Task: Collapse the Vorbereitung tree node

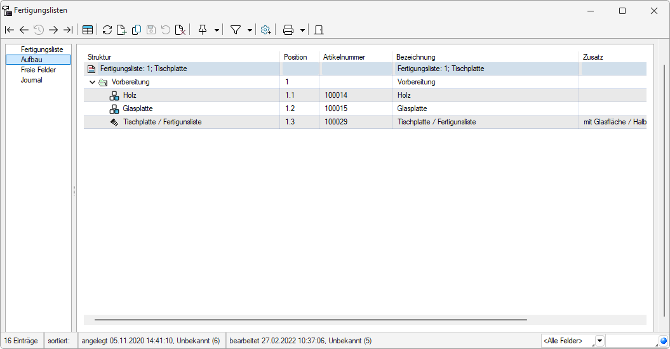Action: tap(93, 82)
